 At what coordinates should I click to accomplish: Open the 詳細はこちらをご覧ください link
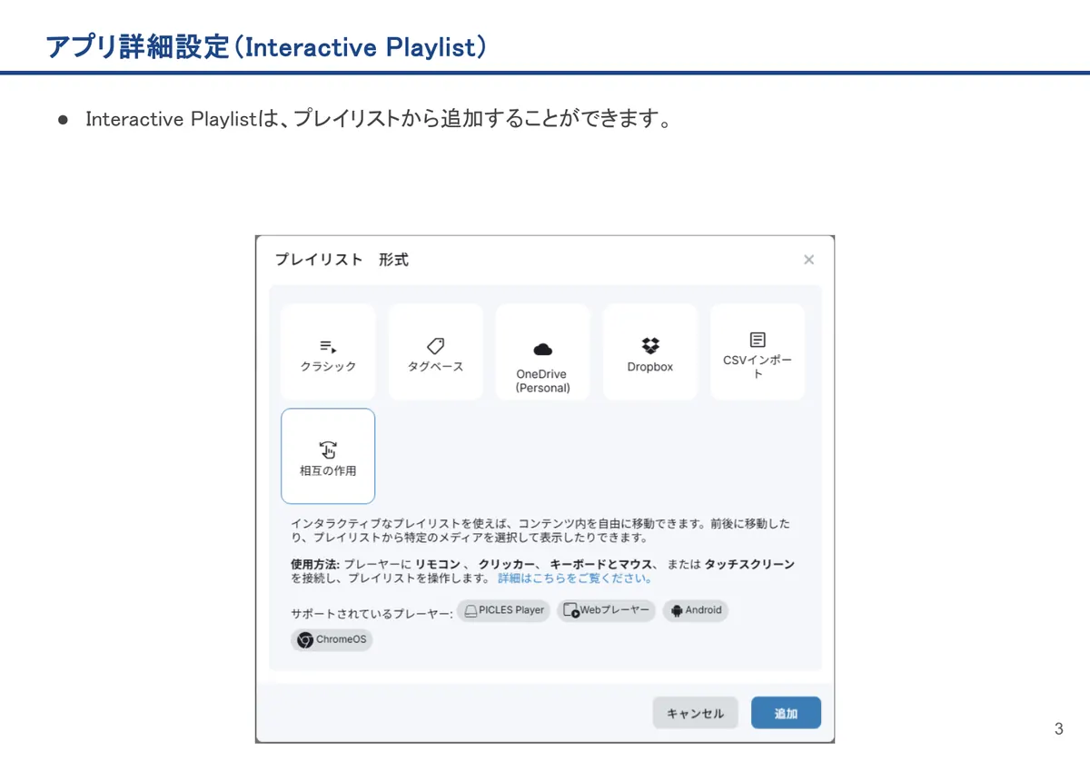coord(574,578)
